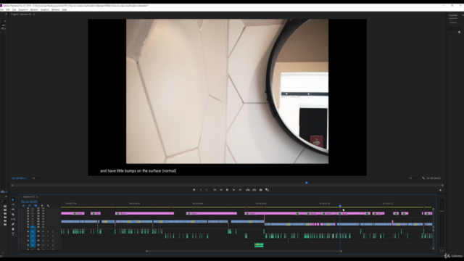
Task: Select the Selection tool
Action: point(13,200)
